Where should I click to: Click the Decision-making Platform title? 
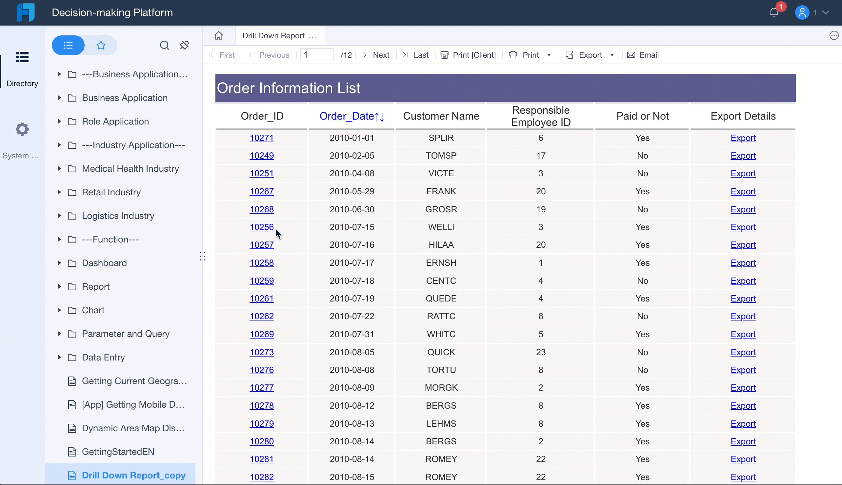tap(112, 13)
